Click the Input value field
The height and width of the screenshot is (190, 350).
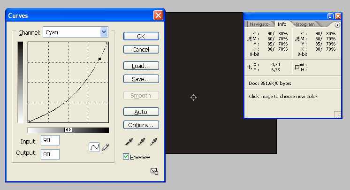pyautogui.click(x=50, y=140)
